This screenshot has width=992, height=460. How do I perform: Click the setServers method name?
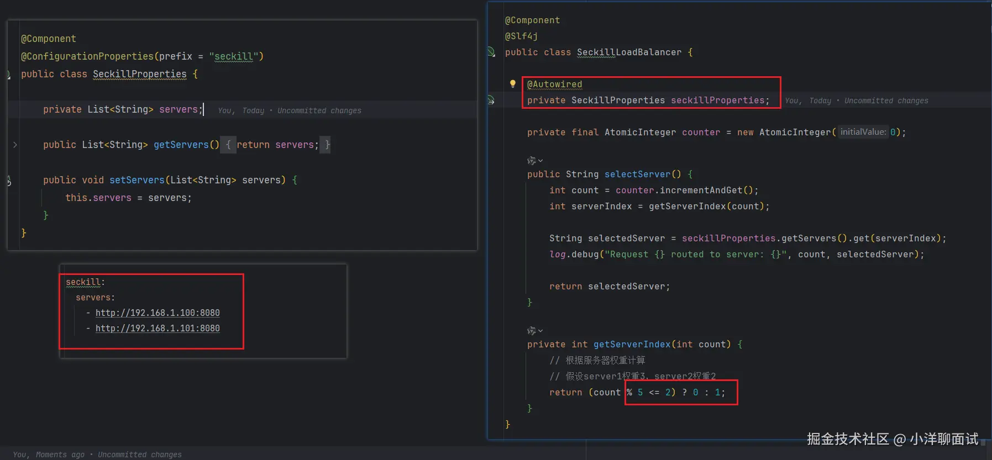coord(137,180)
